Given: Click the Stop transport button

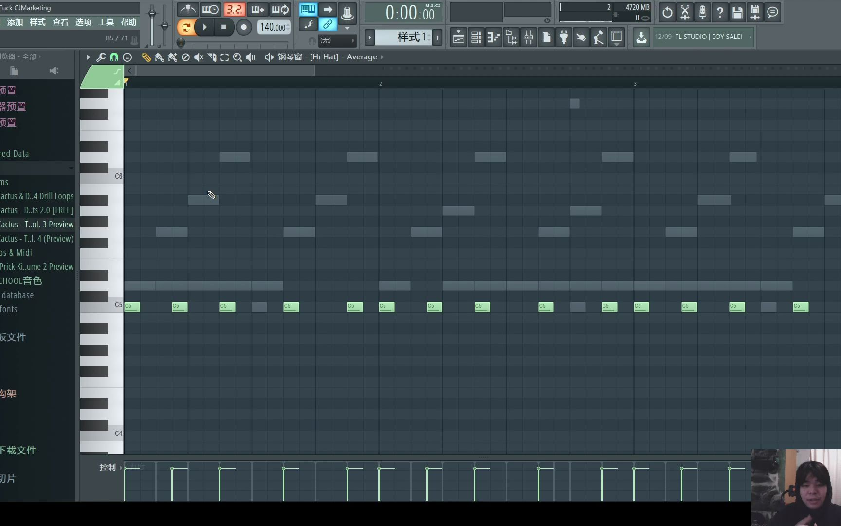Looking at the screenshot, I should (223, 27).
